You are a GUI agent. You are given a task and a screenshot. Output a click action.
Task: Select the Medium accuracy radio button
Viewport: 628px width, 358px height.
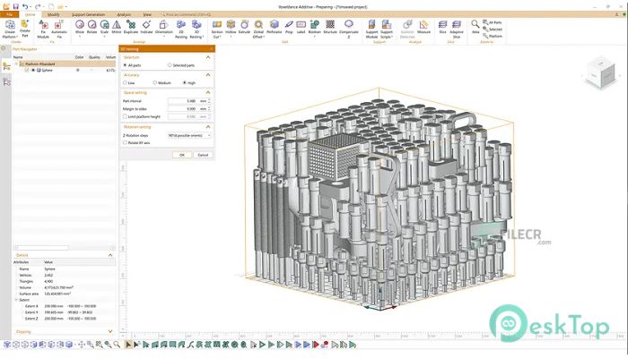pyautogui.click(x=155, y=82)
